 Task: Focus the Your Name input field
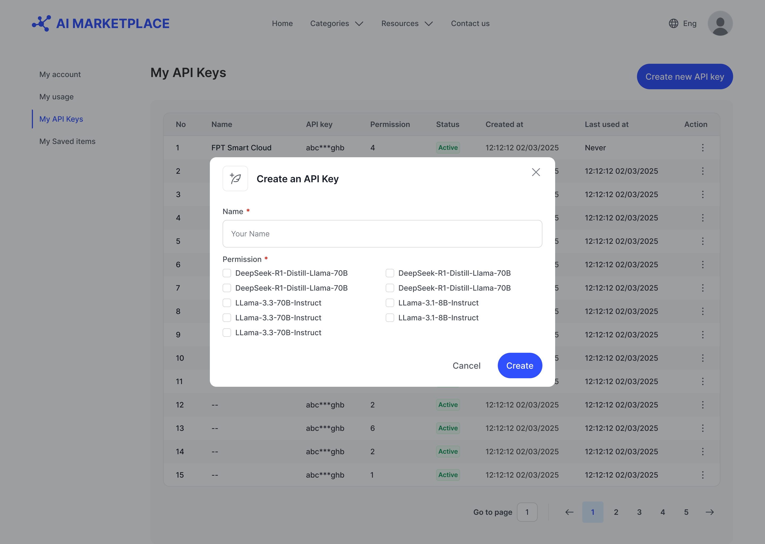(382, 234)
